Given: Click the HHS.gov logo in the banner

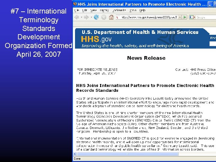Looking at the screenshot, I should (x=96, y=39).
